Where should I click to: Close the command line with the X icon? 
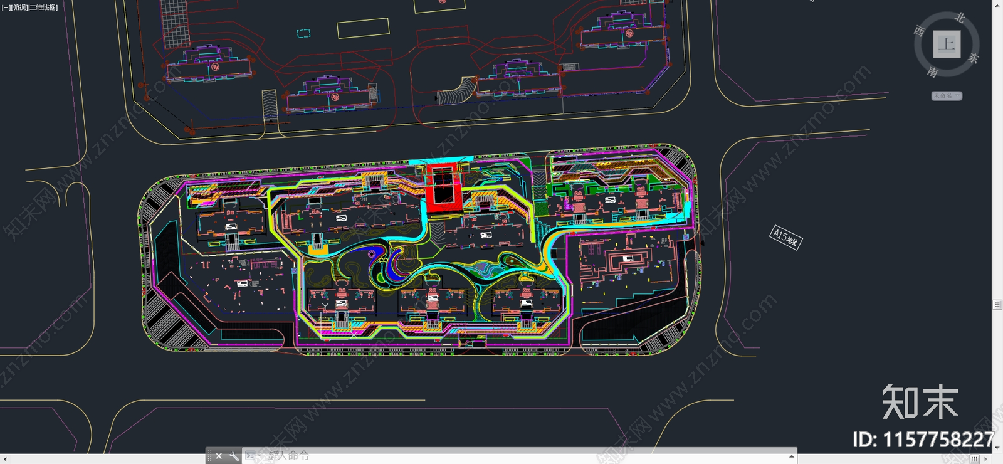pos(219,456)
